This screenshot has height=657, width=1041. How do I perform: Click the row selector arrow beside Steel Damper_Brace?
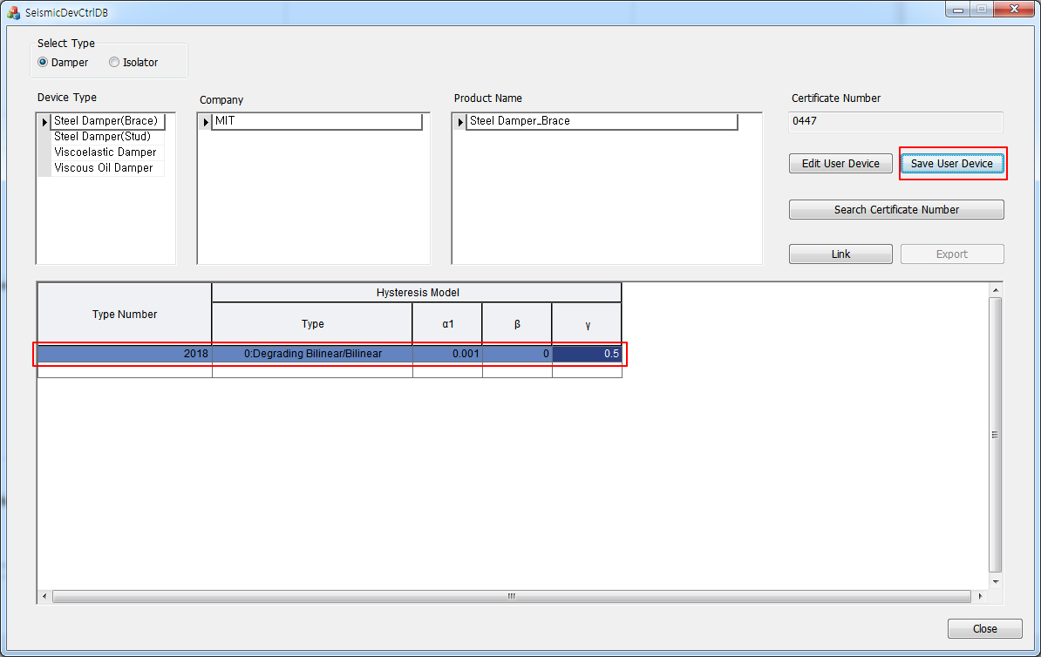pyautogui.click(x=461, y=121)
